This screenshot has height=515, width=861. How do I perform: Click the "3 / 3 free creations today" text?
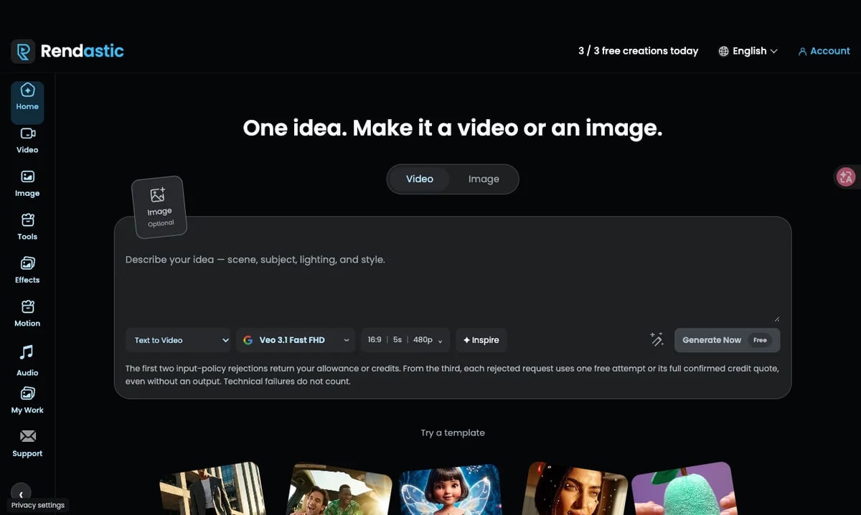tap(638, 51)
